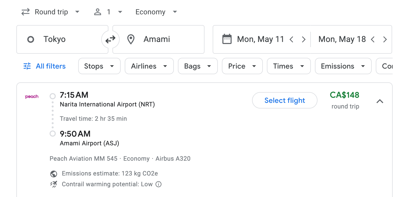Select the passenger person icon
This screenshot has height=197, width=409.
tap(97, 12)
